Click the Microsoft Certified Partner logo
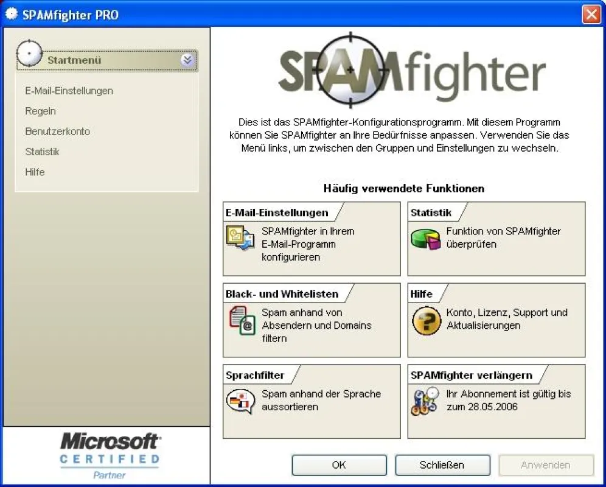606x487 pixels. tap(110, 456)
